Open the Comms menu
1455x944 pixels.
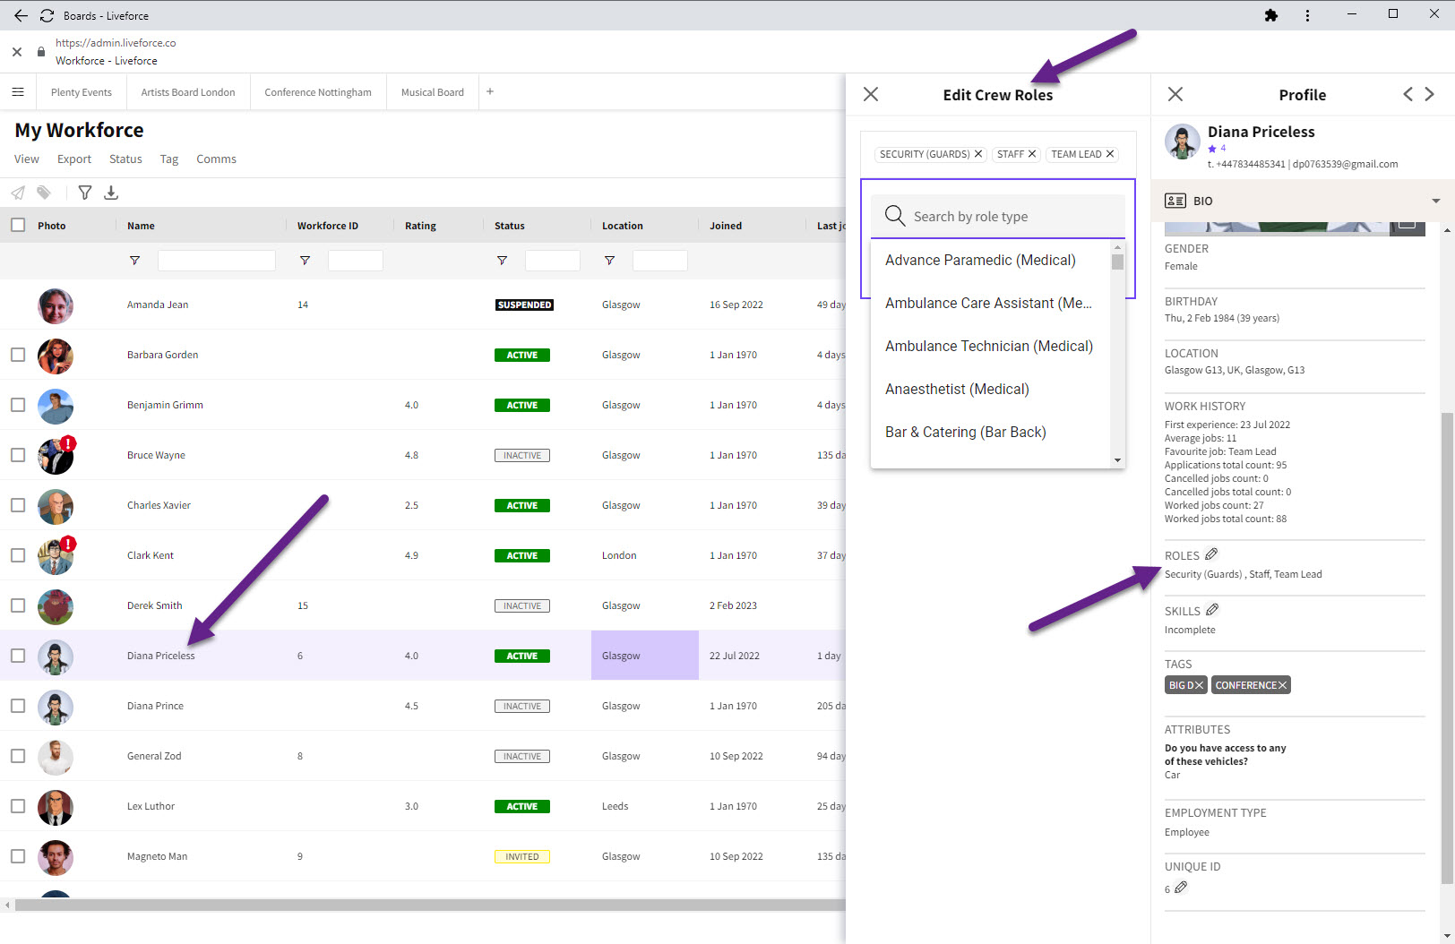216,159
